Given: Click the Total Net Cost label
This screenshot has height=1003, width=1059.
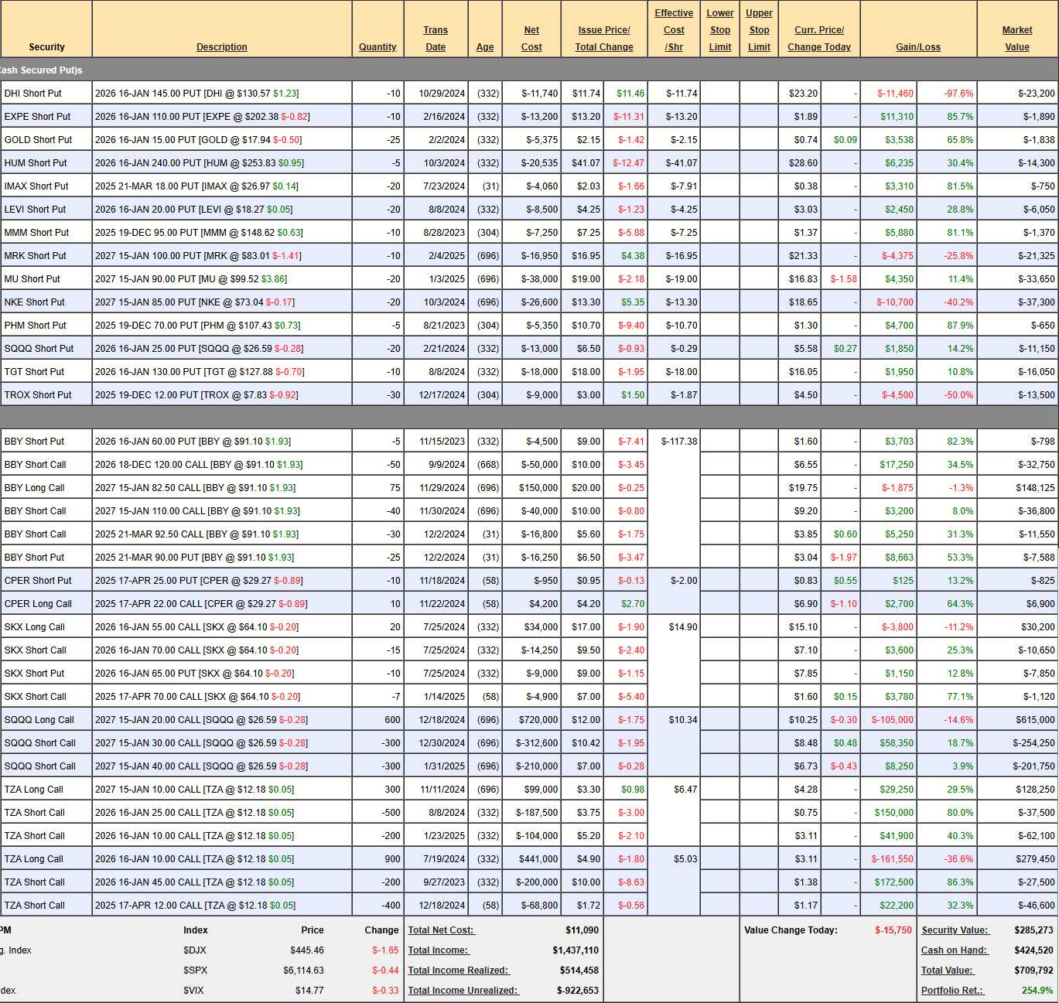Looking at the screenshot, I should click(x=441, y=930).
